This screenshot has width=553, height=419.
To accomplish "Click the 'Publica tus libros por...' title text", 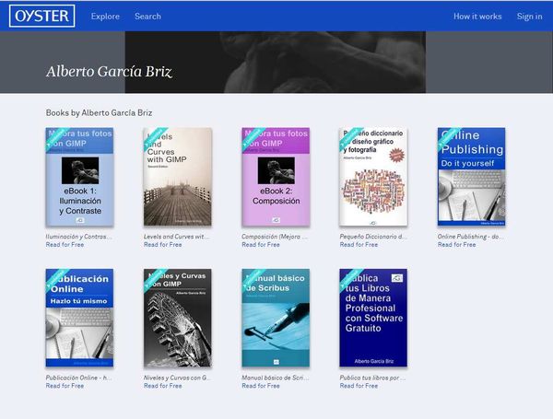I will point(372,378).
